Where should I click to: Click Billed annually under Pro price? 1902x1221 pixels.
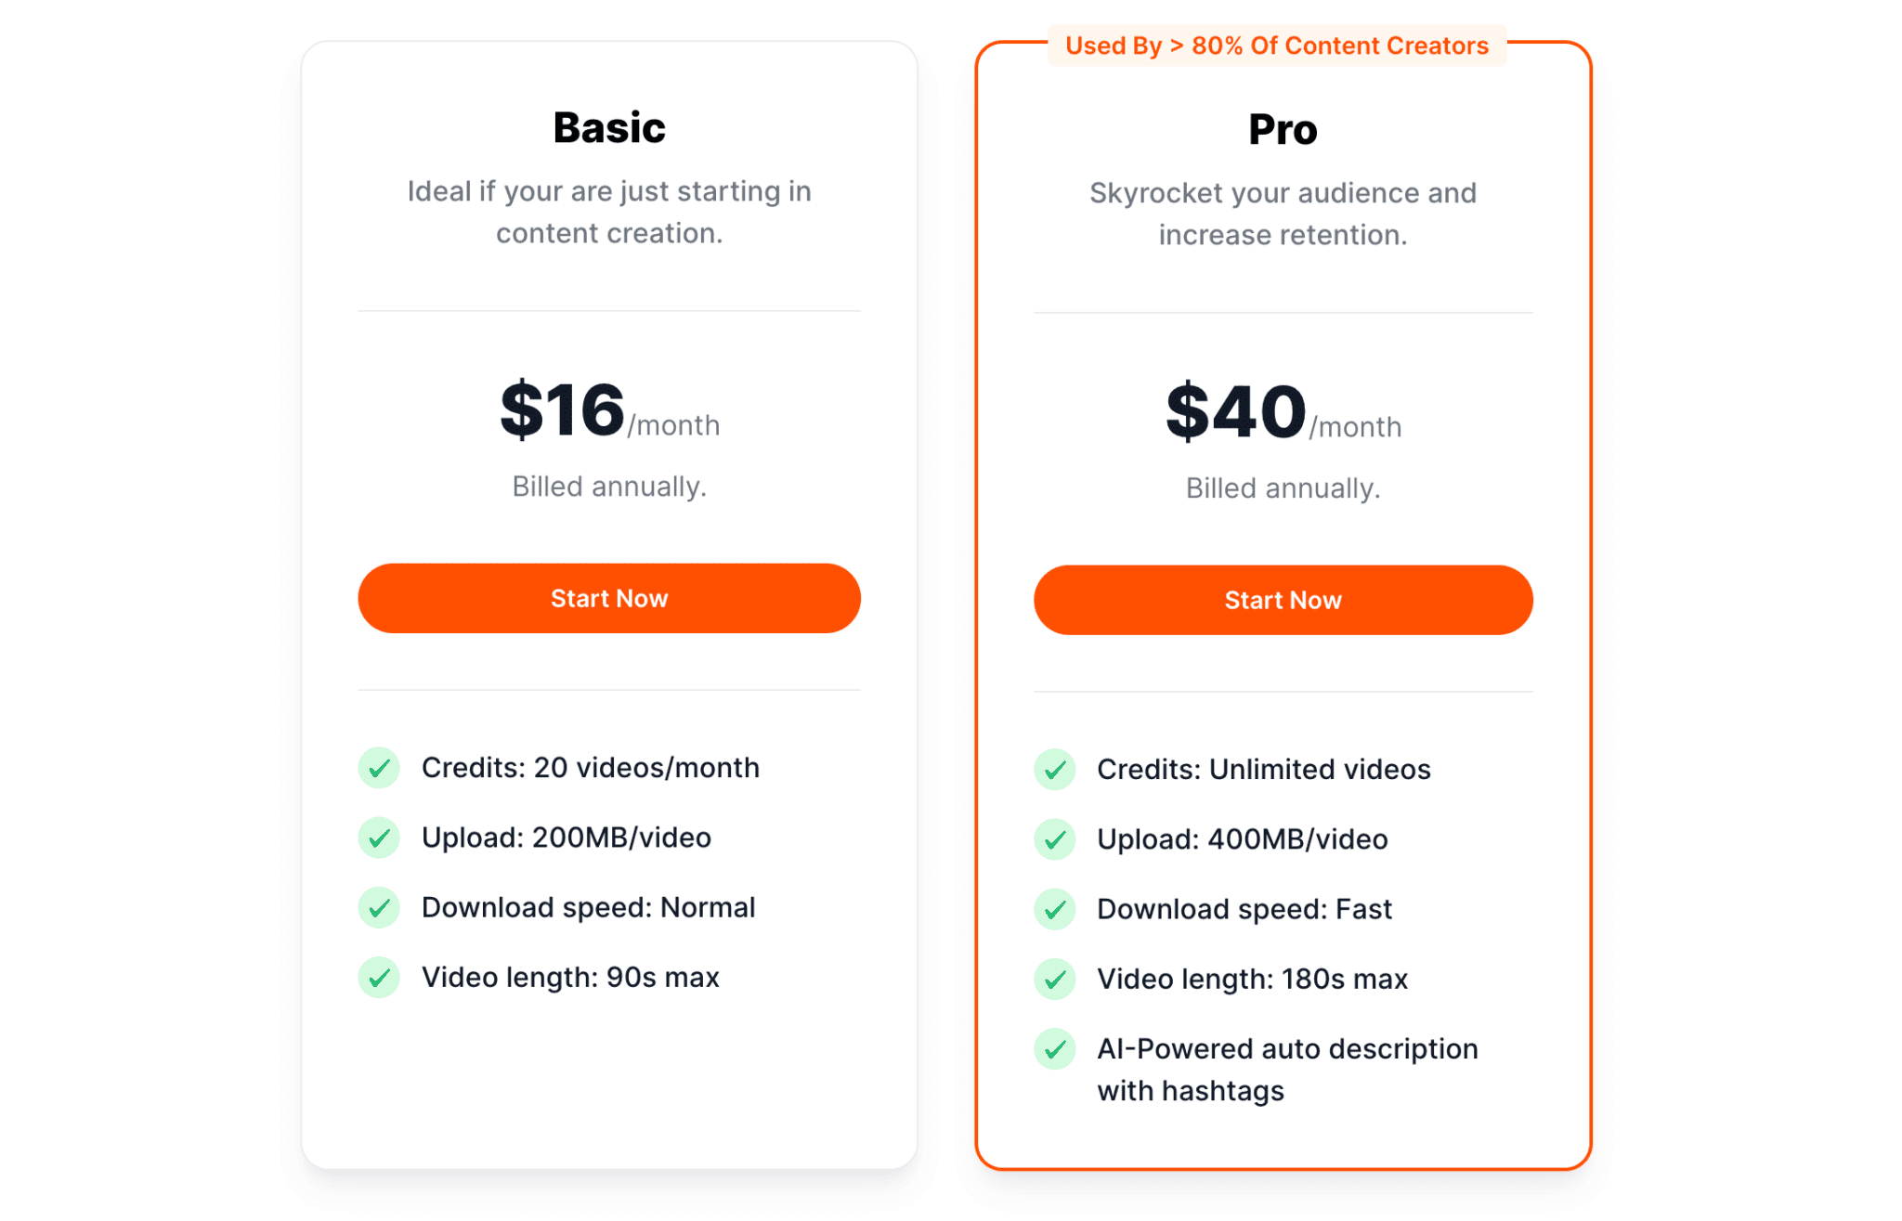(1283, 488)
